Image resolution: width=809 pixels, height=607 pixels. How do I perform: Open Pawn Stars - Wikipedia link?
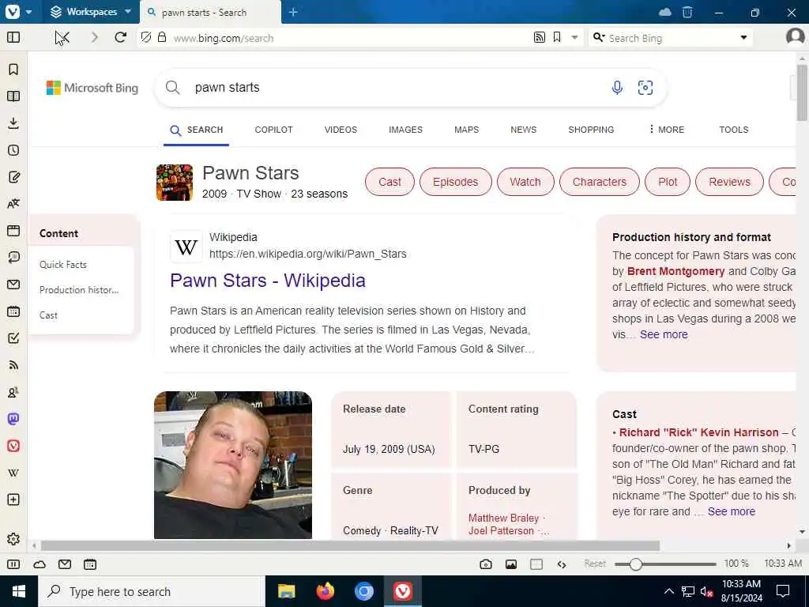[267, 281]
